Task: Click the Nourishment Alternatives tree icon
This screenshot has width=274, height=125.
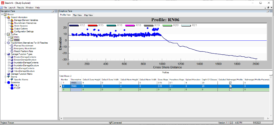Action: pos(12,23)
